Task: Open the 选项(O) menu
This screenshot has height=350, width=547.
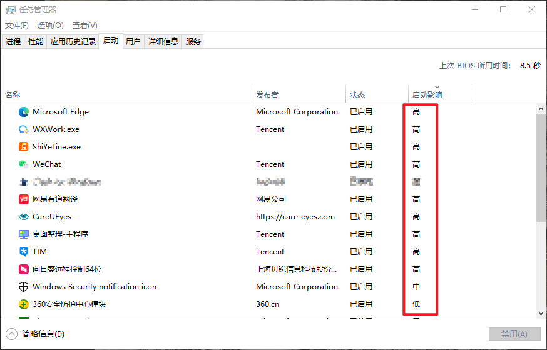Action: (51, 26)
